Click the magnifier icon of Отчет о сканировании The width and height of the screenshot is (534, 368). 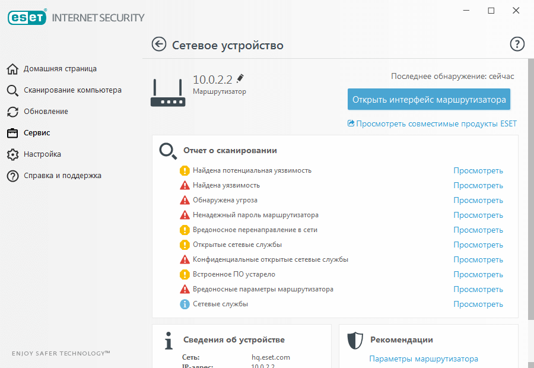[x=167, y=151]
